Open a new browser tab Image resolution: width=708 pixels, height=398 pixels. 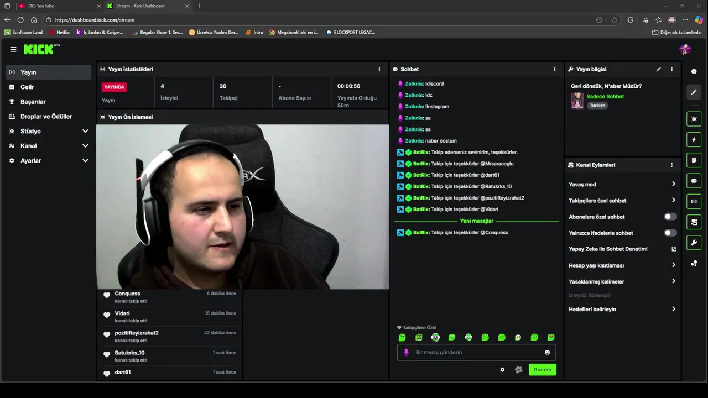point(199,6)
